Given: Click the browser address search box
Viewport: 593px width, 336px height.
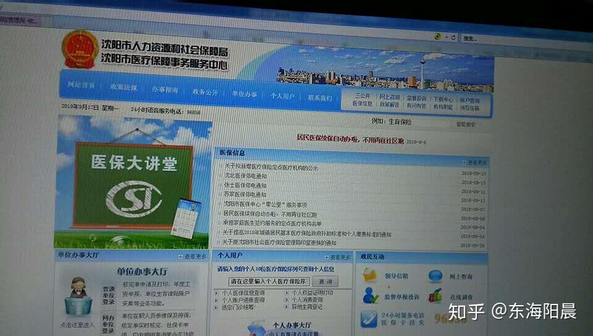Looking at the screenshot, I should 526,43.
